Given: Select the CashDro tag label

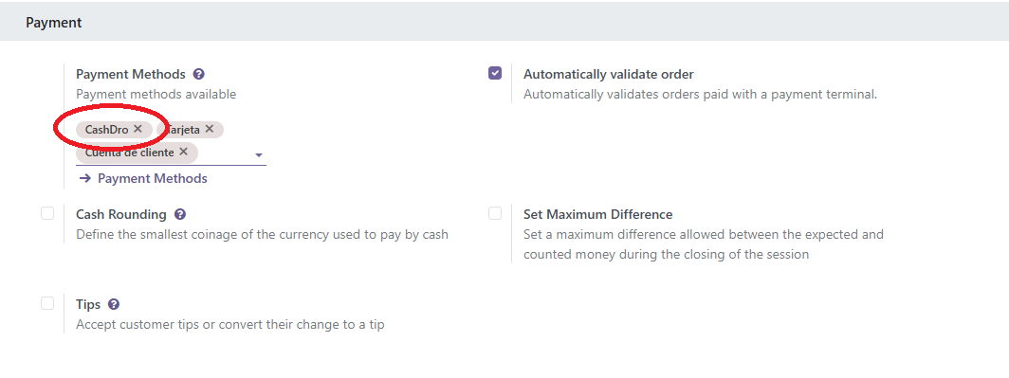Looking at the screenshot, I should click(x=107, y=129).
